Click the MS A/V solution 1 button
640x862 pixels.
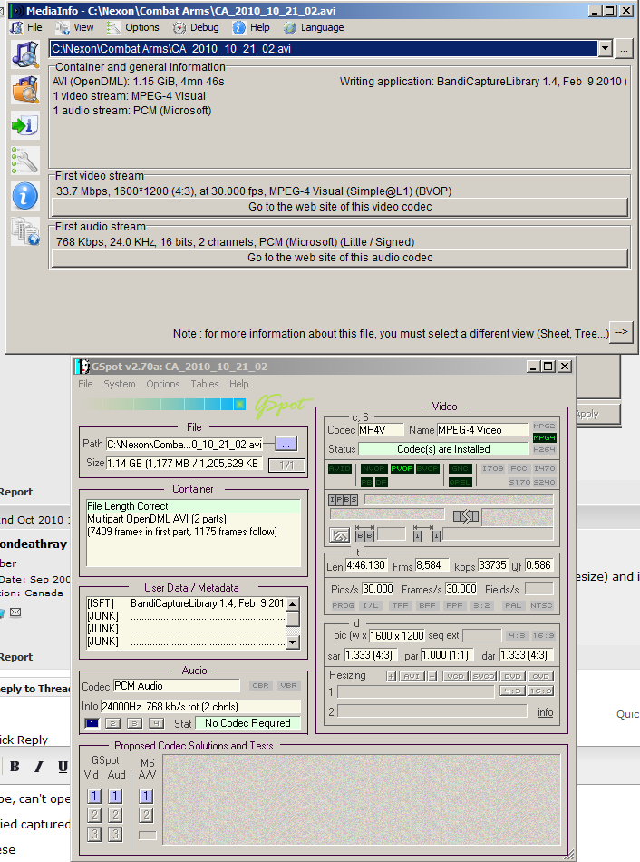tap(146, 796)
